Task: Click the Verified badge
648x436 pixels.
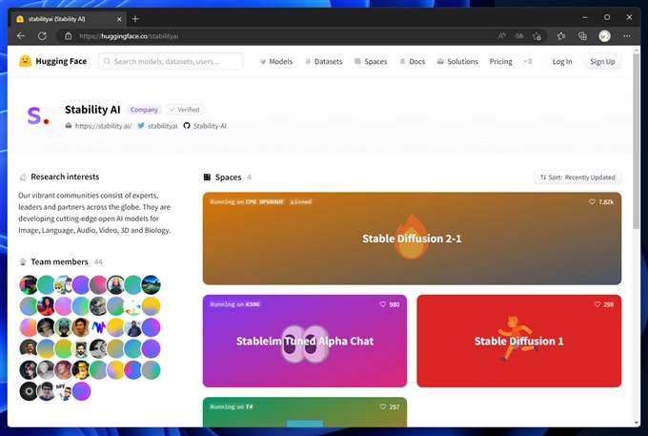Action: tap(184, 110)
